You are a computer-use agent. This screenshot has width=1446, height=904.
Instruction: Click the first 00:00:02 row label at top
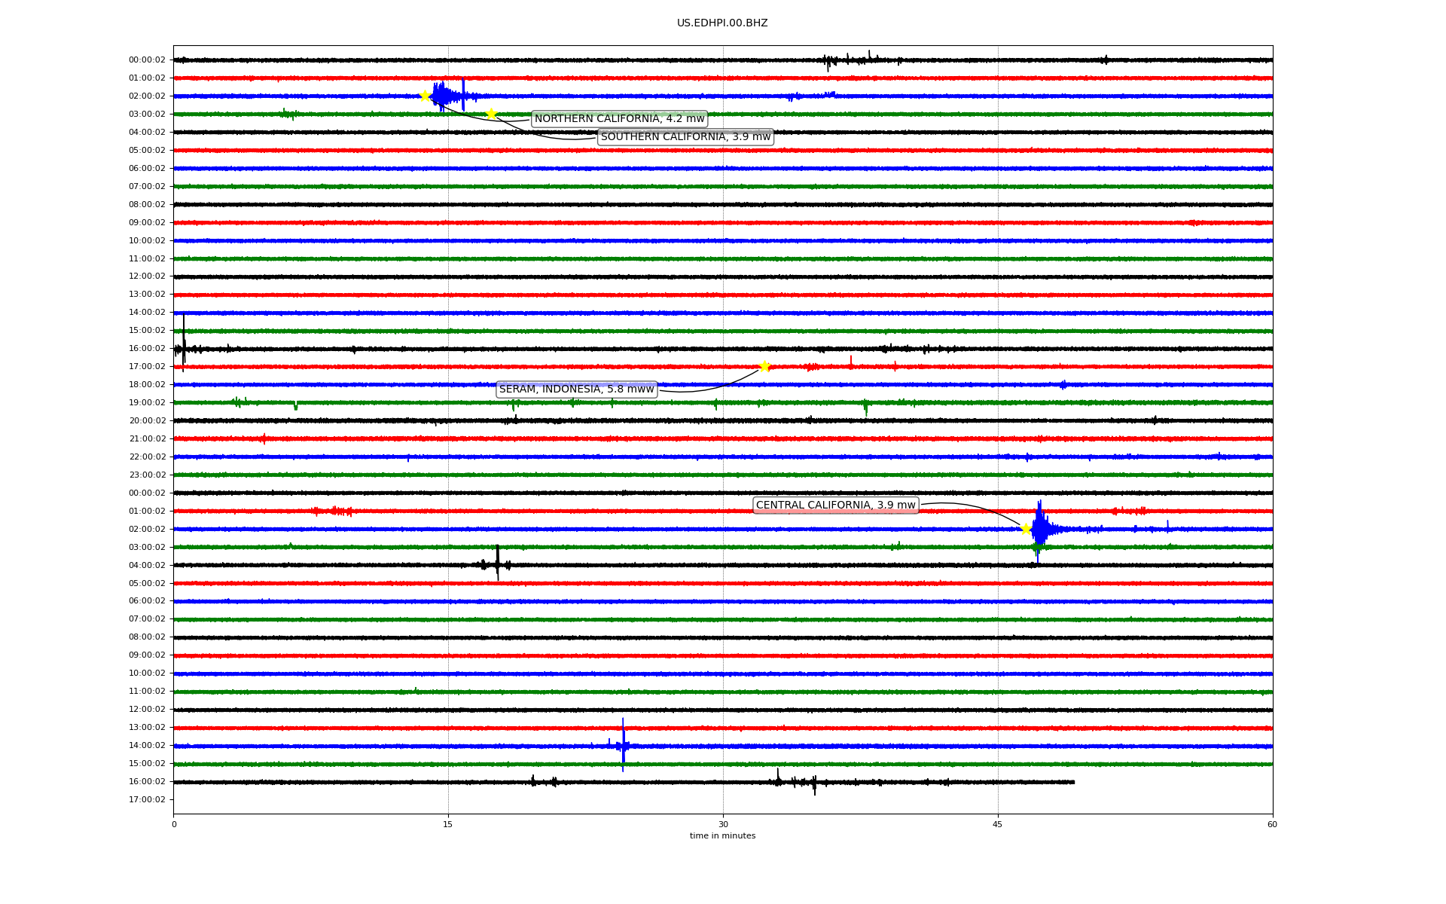pos(147,60)
